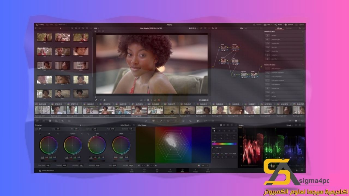Open the Qualifier eyedropper palette icon
The width and height of the screenshot is (349, 196).
pos(161,121)
